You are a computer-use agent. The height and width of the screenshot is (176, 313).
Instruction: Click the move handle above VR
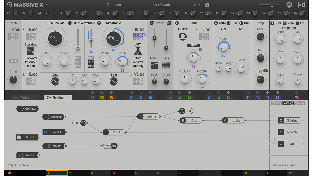pos(297,93)
